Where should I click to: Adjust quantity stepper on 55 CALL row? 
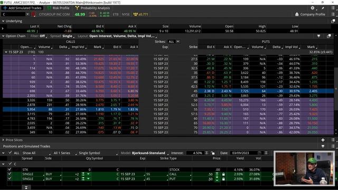tap(83, 174)
